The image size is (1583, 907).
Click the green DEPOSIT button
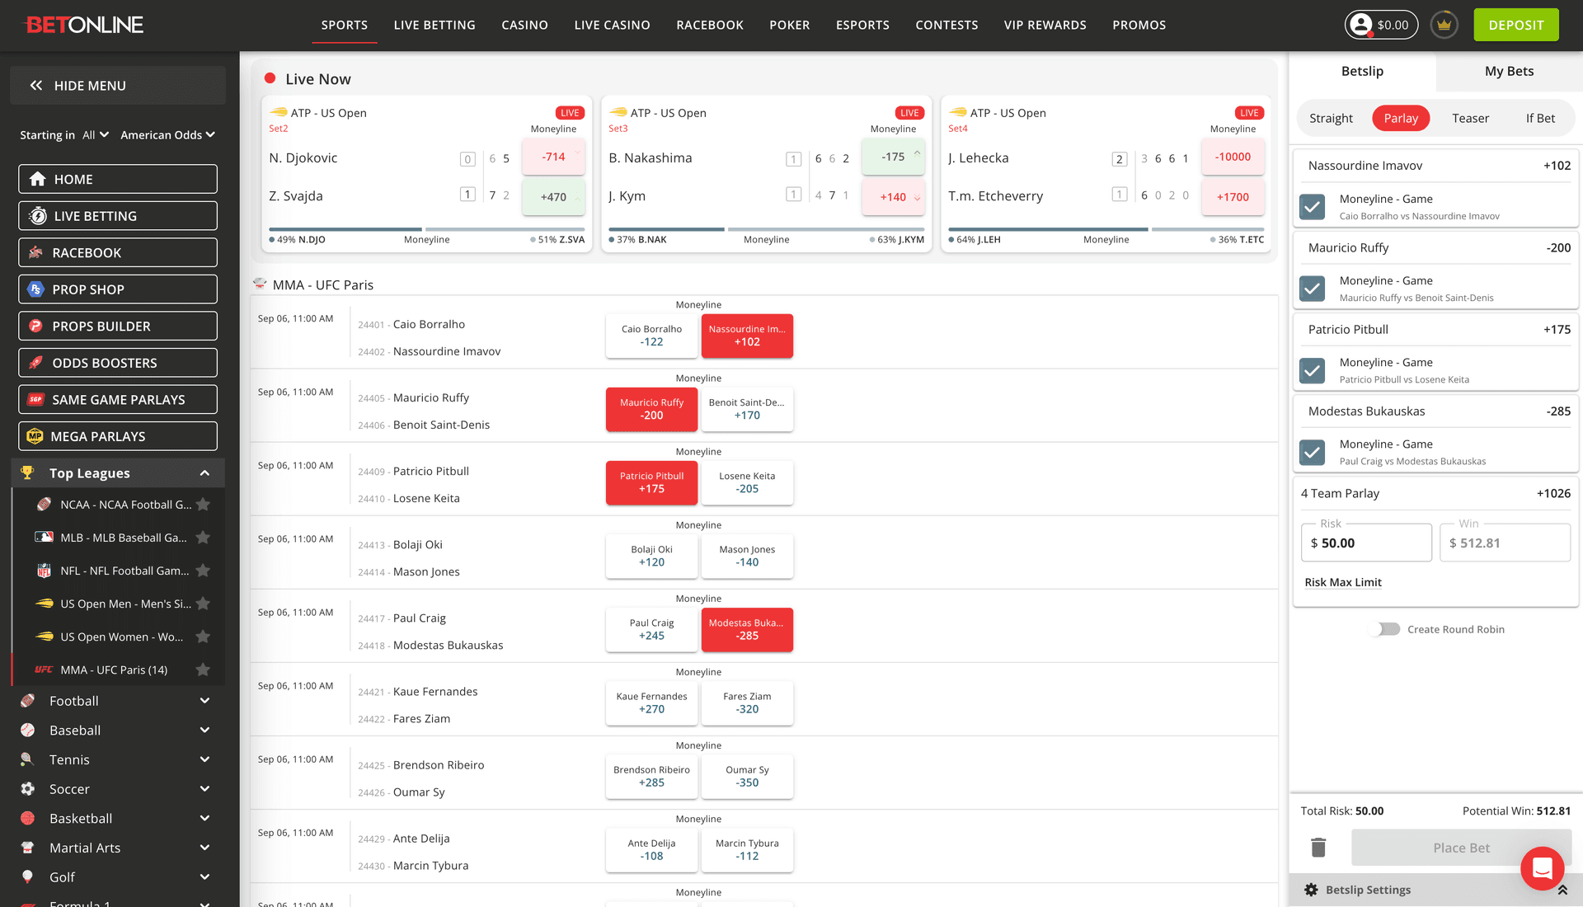[x=1515, y=25]
